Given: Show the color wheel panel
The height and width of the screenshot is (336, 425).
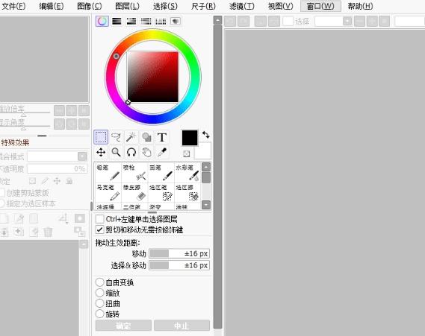Looking at the screenshot, I should click(x=102, y=21).
